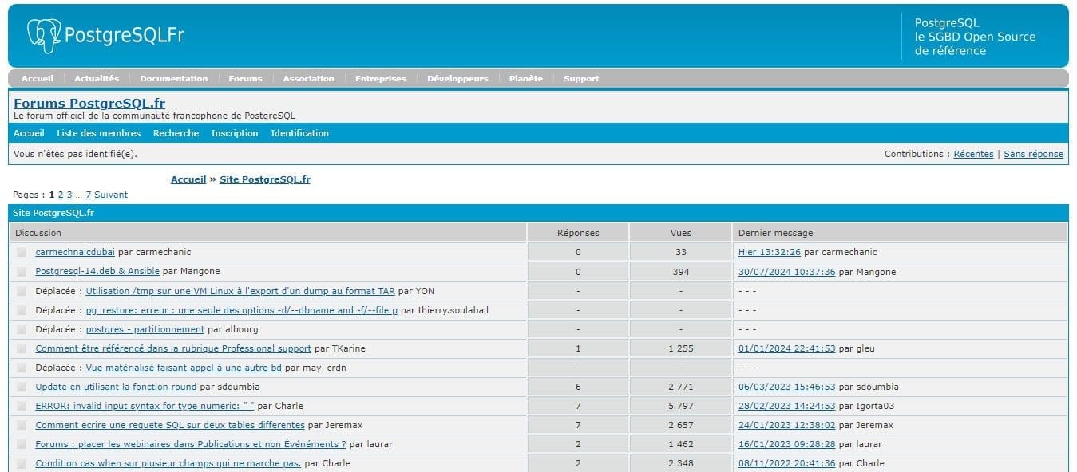Image resolution: width=1077 pixels, height=472 pixels.
Task: Click the Réponses column header
Action: click(578, 233)
